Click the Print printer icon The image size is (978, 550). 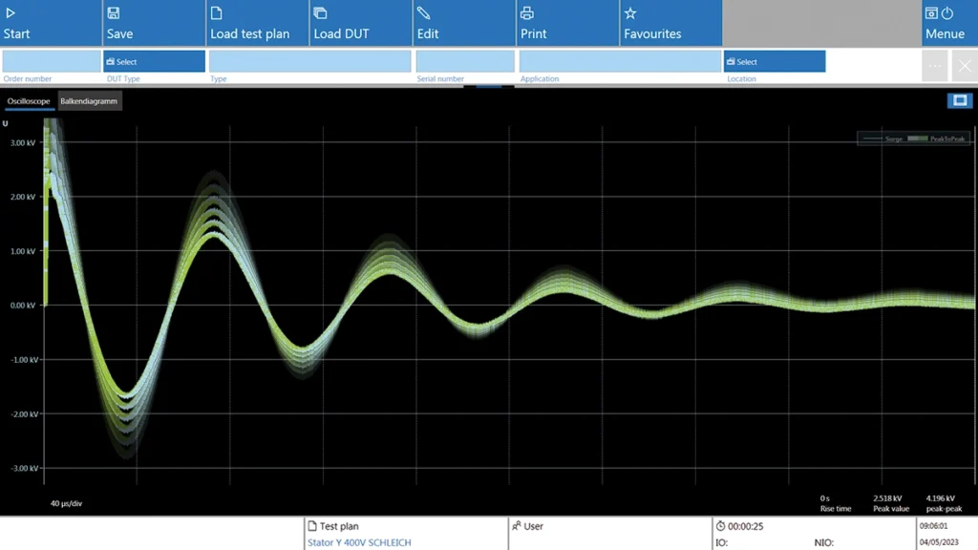526,13
